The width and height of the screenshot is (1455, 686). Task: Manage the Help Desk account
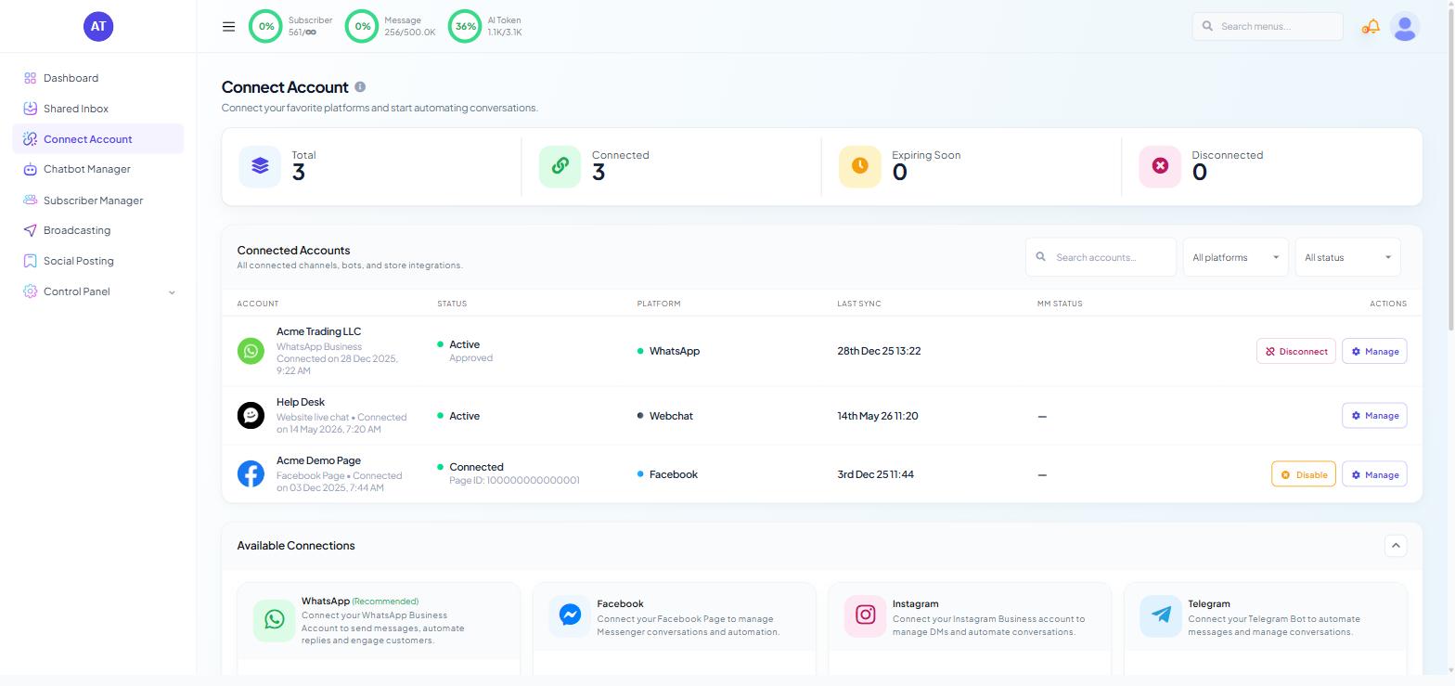[1374, 415]
